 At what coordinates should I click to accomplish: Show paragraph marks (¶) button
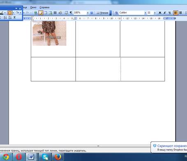(x=71, y=13)
